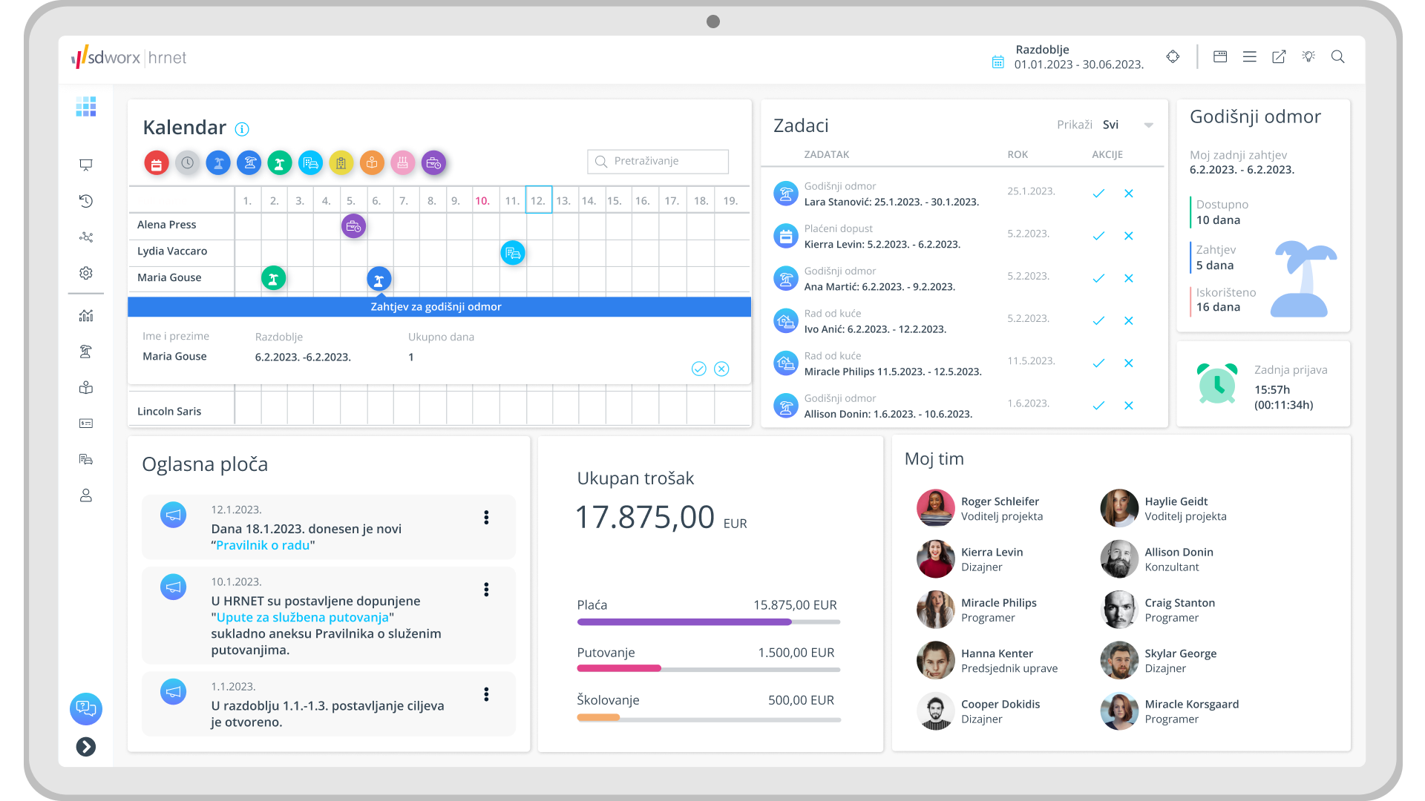
Task: Toggle the pink birthday cake filter
Action: [x=402, y=162]
